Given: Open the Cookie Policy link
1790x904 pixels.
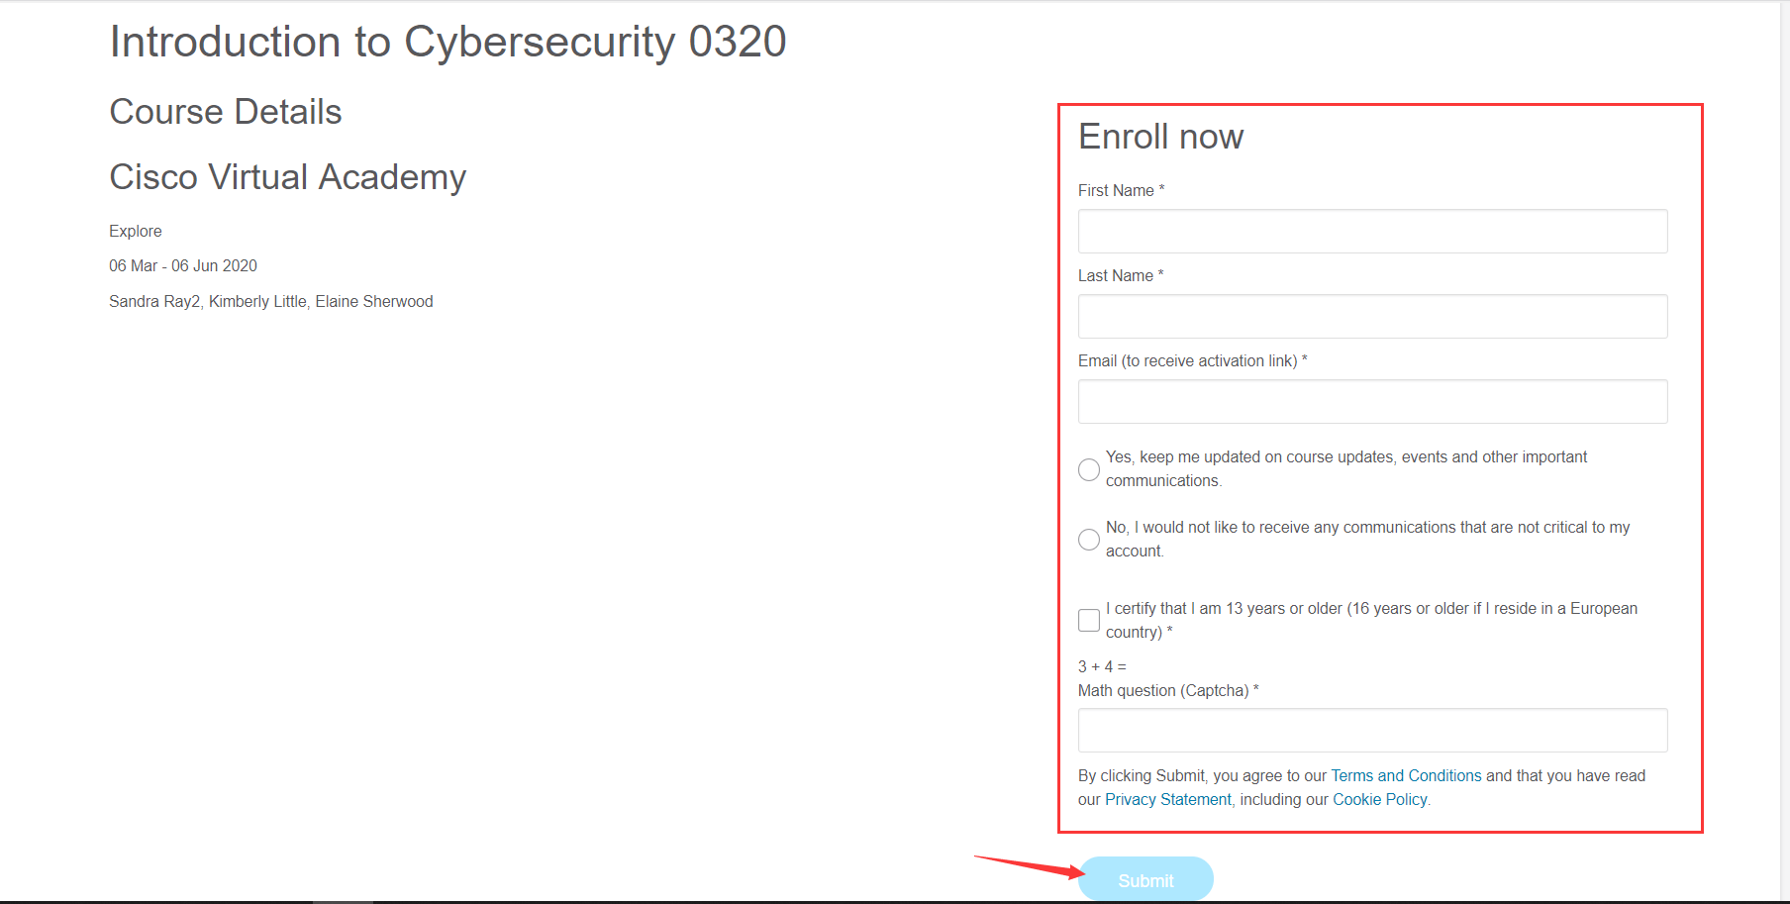Looking at the screenshot, I should [1379, 799].
